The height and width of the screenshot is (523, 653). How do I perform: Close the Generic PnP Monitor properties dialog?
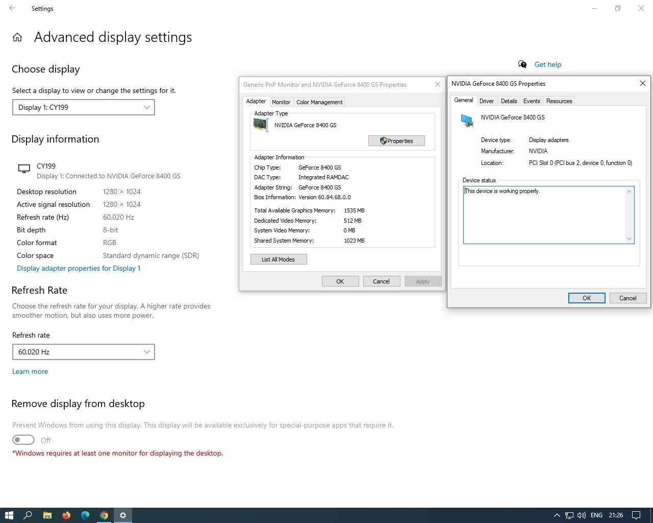coord(437,84)
